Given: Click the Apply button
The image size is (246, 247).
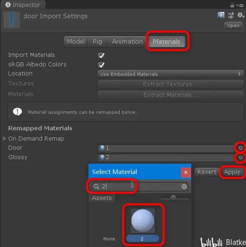Looking at the screenshot, I should 232,172.
